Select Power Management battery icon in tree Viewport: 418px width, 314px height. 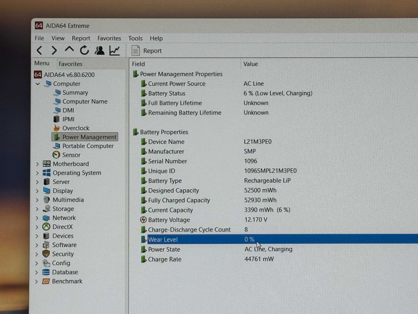coord(56,137)
